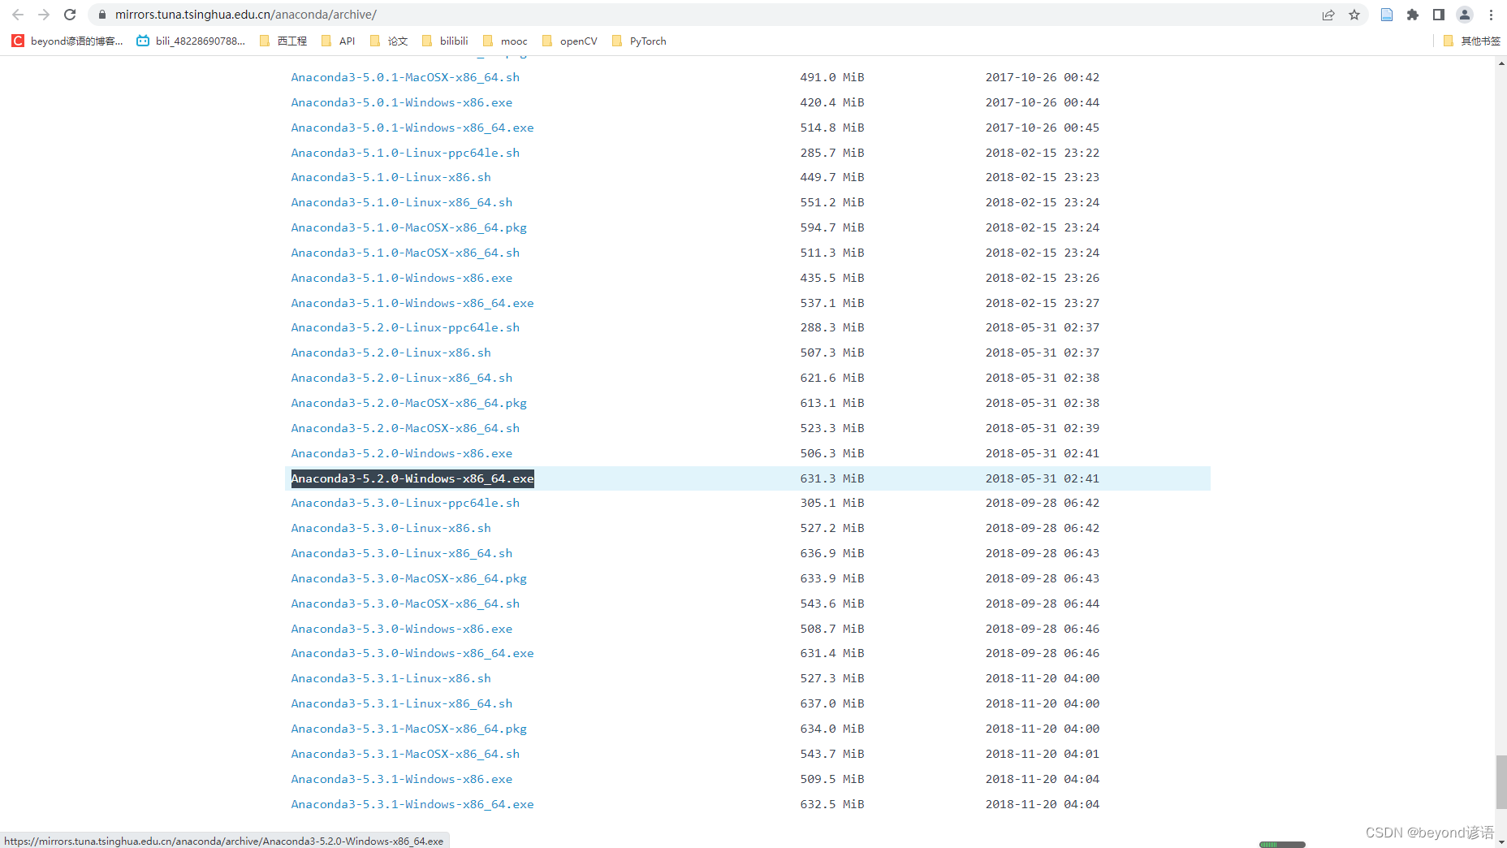Download Anaconda3-5.1.0-Linux-x86.sh

[x=391, y=177]
